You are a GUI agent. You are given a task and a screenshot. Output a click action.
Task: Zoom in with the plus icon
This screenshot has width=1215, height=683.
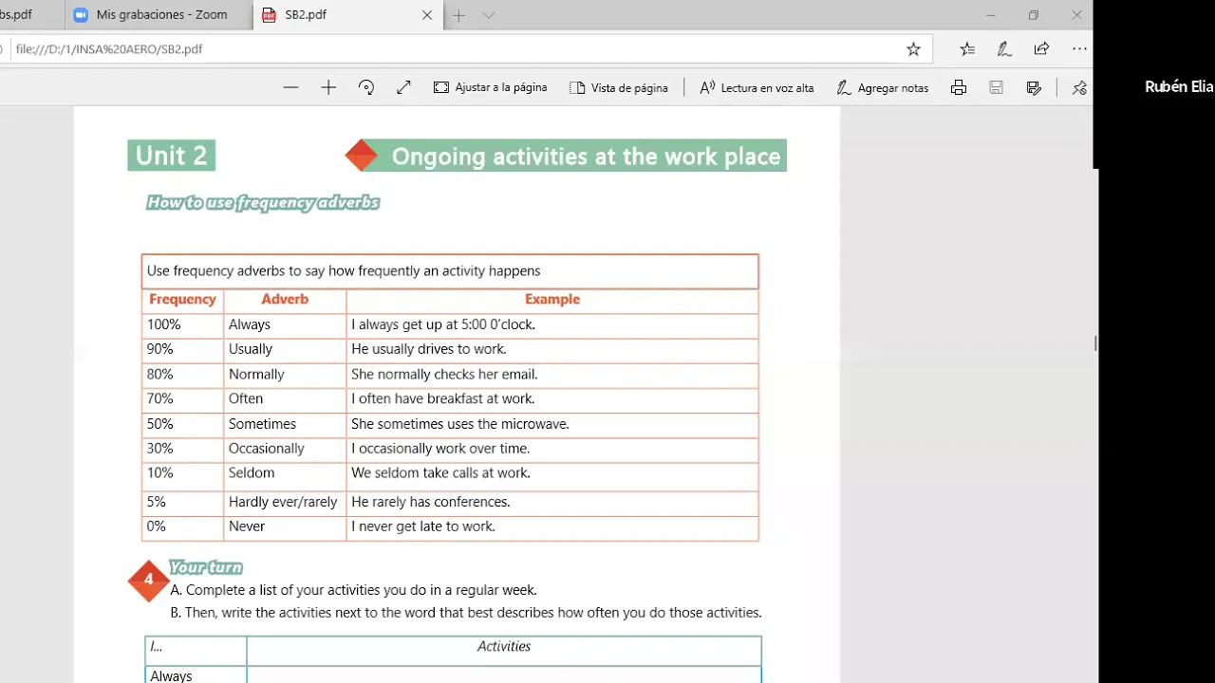(328, 87)
